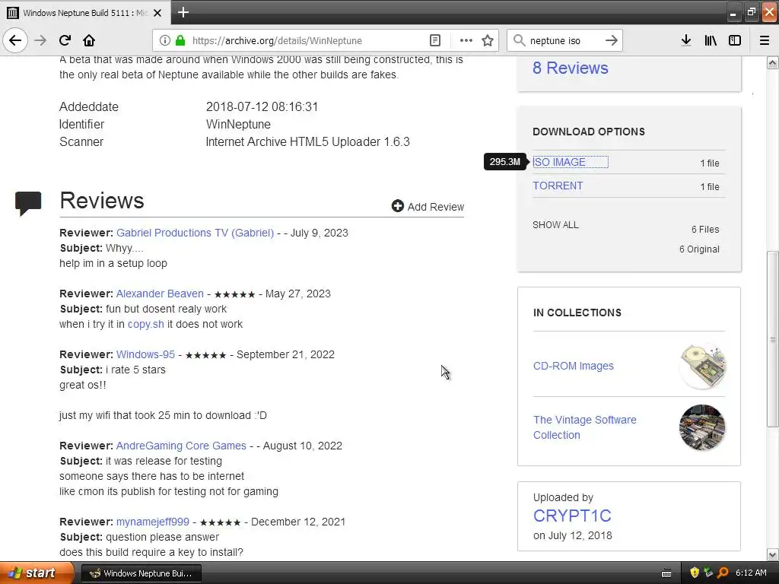Click the 2018-07-12 08:16:31 added date
The width and height of the screenshot is (779, 584).
click(262, 106)
